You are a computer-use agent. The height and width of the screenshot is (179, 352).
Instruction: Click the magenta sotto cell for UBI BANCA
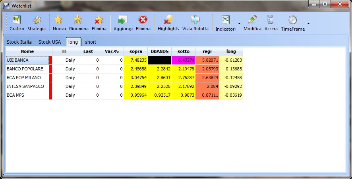click(184, 60)
